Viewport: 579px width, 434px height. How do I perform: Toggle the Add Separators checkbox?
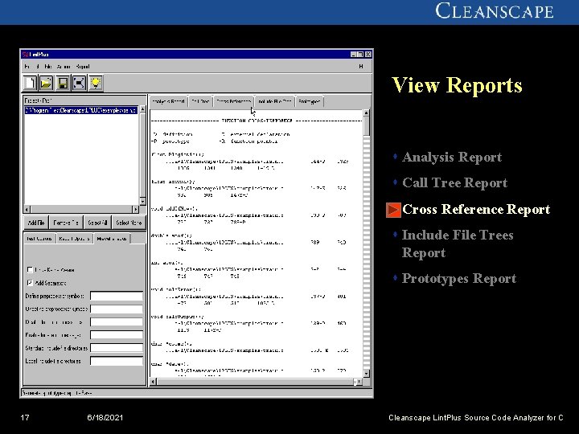coord(31,283)
